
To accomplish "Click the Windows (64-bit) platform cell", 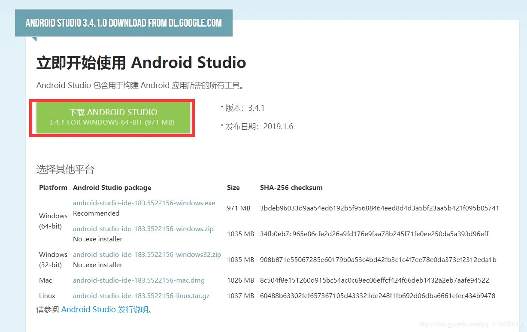I will 53,221.
